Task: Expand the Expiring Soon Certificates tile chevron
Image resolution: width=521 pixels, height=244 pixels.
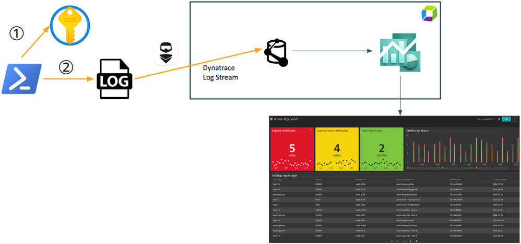Action: (x=356, y=130)
